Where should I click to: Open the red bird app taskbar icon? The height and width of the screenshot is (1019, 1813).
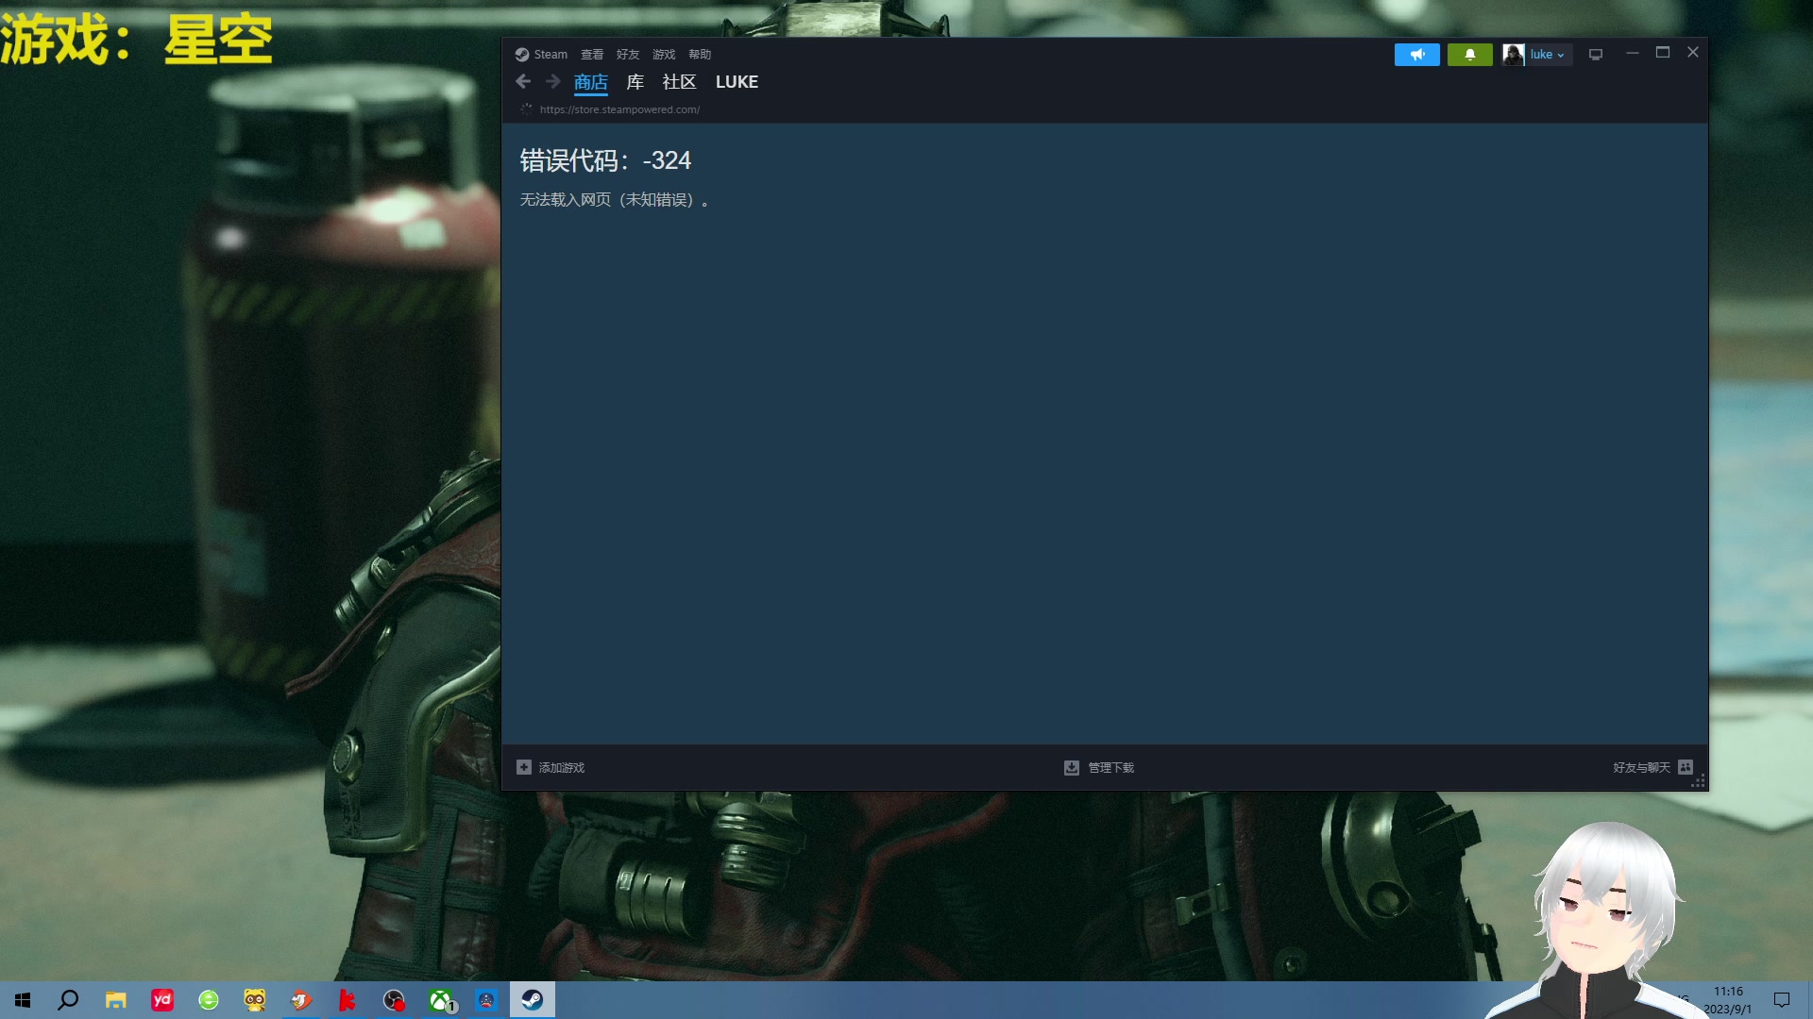[301, 1000]
